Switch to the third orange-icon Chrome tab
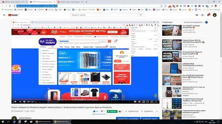The width and height of the screenshot is (222, 124). [70, 2]
